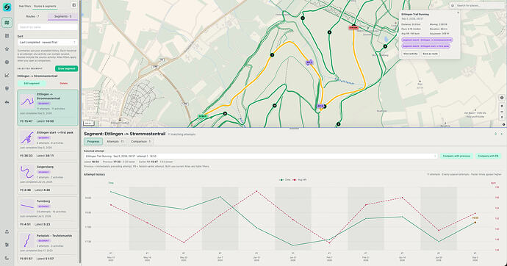This screenshot has width=507, height=266.
Task: Open the Selected attempt dropdown
Action: 261,156
